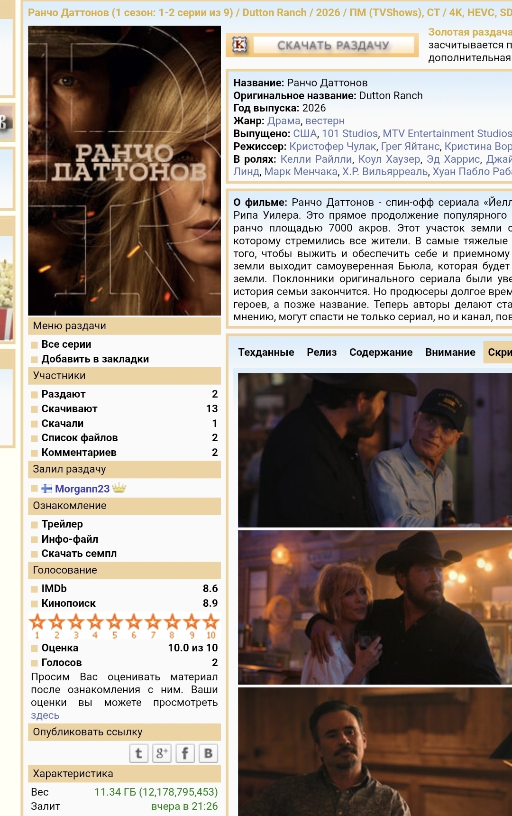Open screenshot of mustached man in plaid
The image size is (512, 816).
(375, 752)
